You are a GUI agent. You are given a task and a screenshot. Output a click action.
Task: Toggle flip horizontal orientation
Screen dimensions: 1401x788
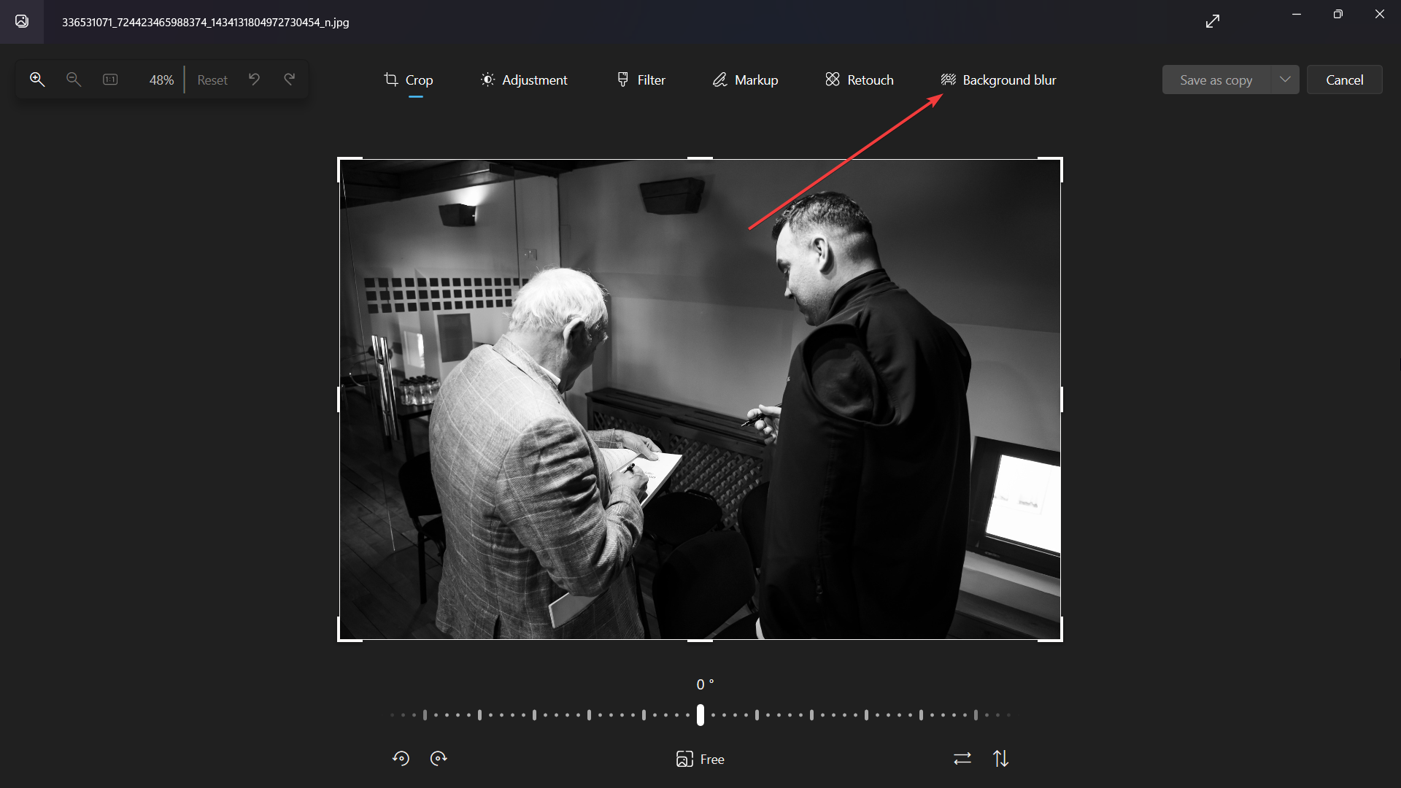click(962, 759)
